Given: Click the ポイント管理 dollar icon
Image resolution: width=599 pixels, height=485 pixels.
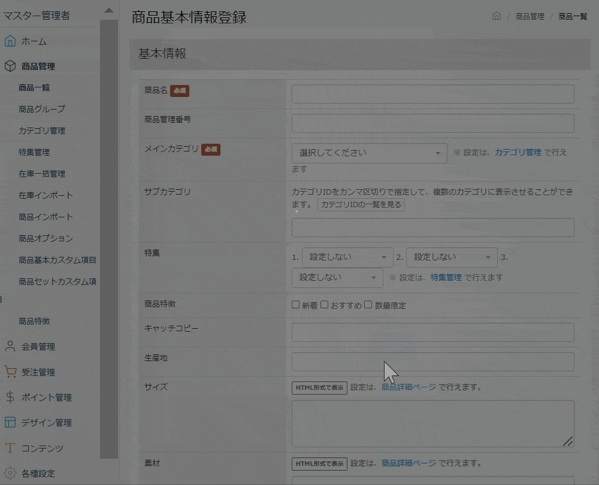Looking at the screenshot, I should coord(10,397).
